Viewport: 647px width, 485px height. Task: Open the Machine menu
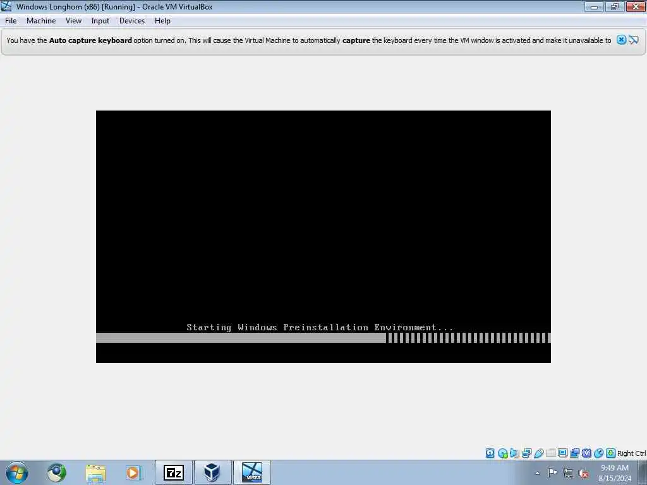point(41,21)
